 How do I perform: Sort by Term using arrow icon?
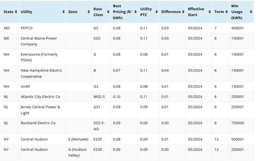[226, 12]
